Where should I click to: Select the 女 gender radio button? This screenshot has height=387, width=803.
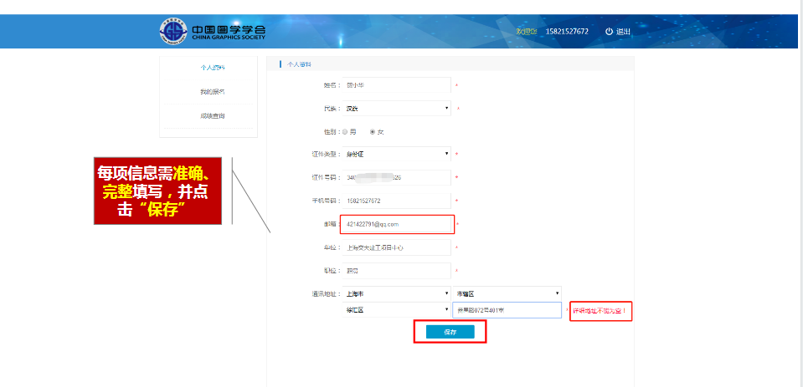click(x=373, y=132)
